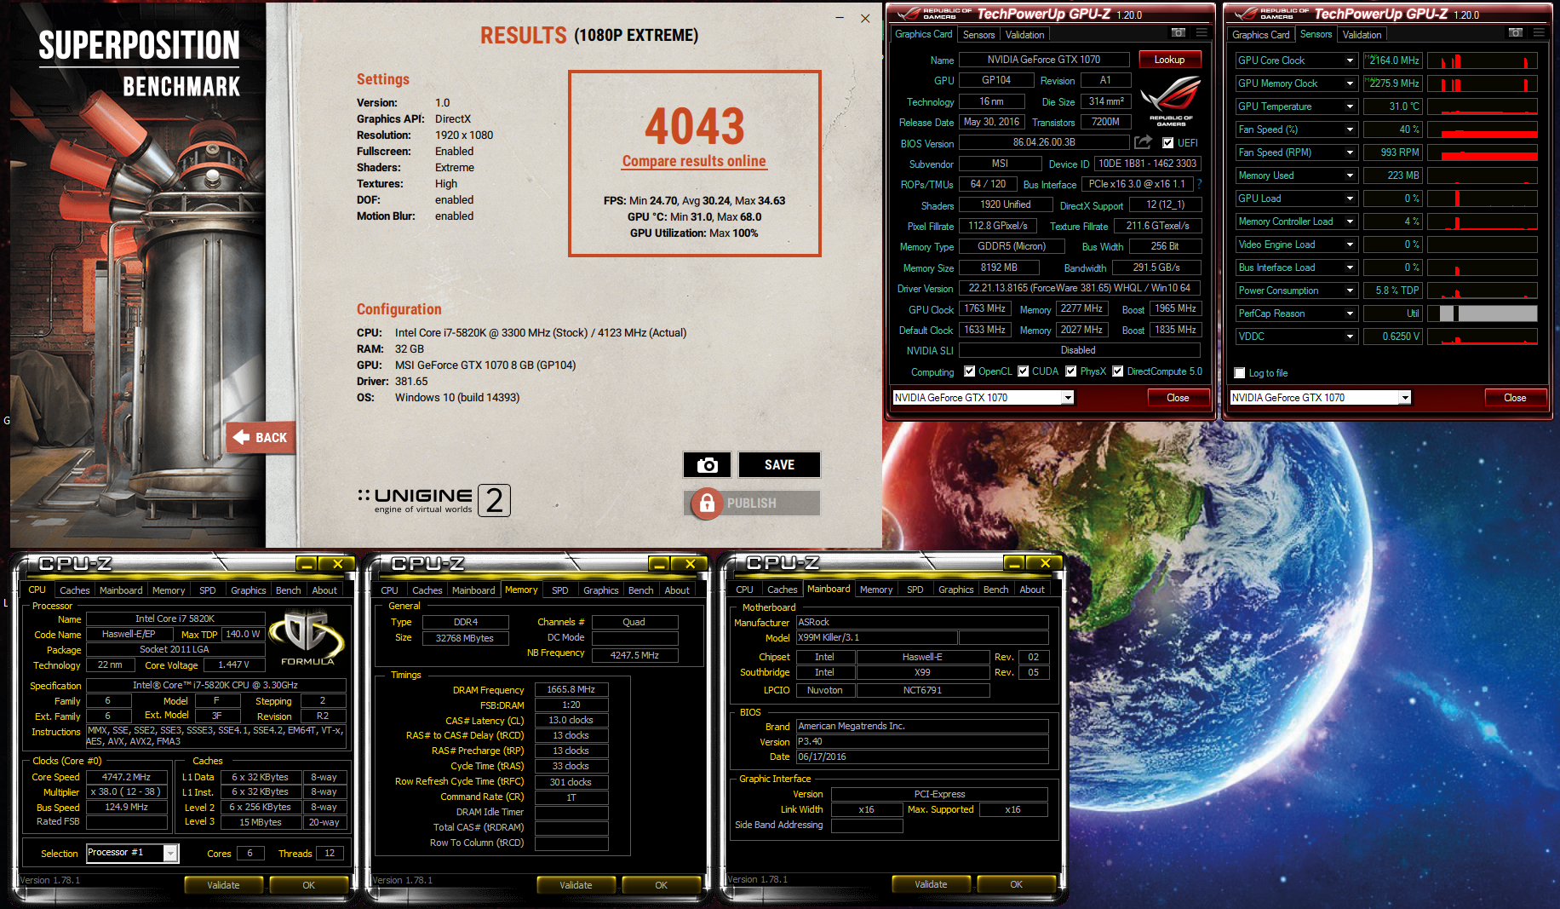Click the GPU Core Clock sensor graph
1560x909 pixels.
point(1483,60)
